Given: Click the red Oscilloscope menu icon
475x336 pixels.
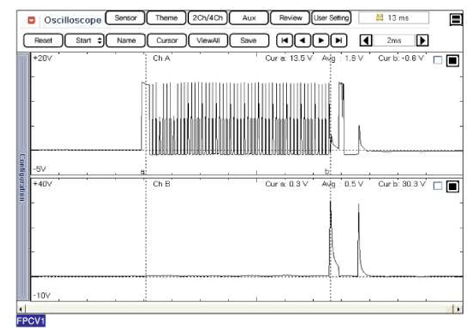Looking at the screenshot, I should point(31,20).
